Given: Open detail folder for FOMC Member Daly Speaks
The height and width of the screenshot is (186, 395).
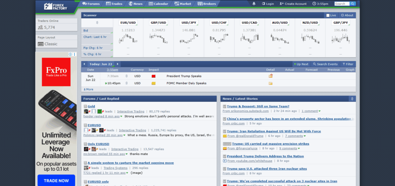Looking at the screenshot, I should [270, 83].
